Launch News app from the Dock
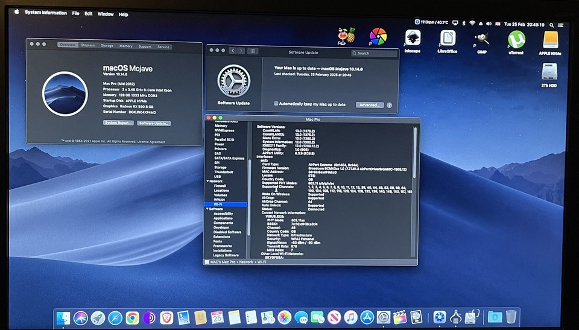The image size is (579, 330). tap(334, 317)
